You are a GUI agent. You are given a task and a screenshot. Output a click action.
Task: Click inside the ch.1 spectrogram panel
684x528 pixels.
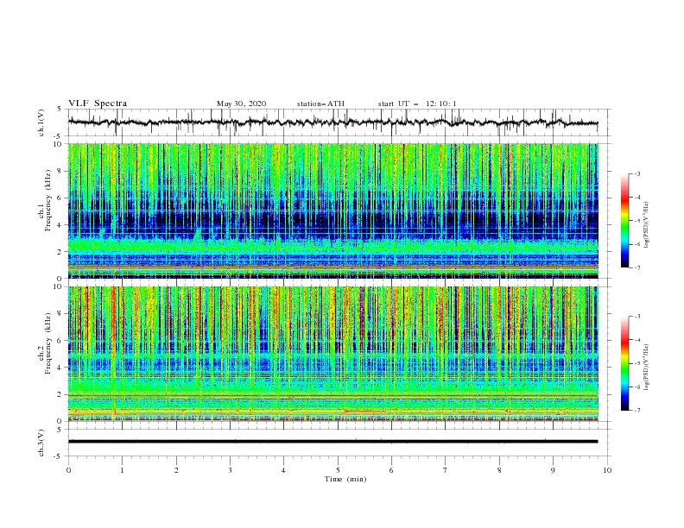pyautogui.click(x=333, y=211)
